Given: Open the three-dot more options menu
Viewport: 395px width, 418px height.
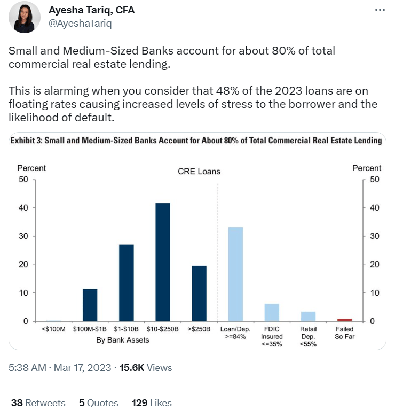Looking at the screenshot, I should [x=380, y=10].
